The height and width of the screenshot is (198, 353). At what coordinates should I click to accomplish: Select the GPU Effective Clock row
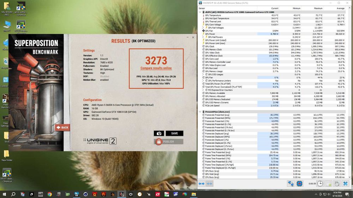(274, 56)
